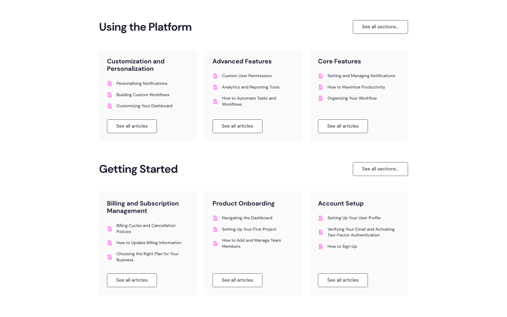Viewport: 507px width, 317px height.
Task: Open See all sections for Getting Started
Action: tap(380, 169)
